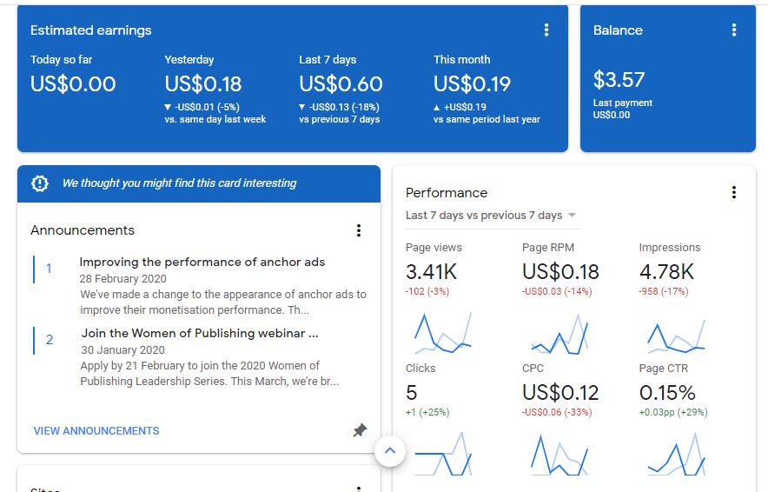This screenshot has width=768, height=492.
Task: Click the Page RPM sparkline chart
Action: [x=559, y=335]
